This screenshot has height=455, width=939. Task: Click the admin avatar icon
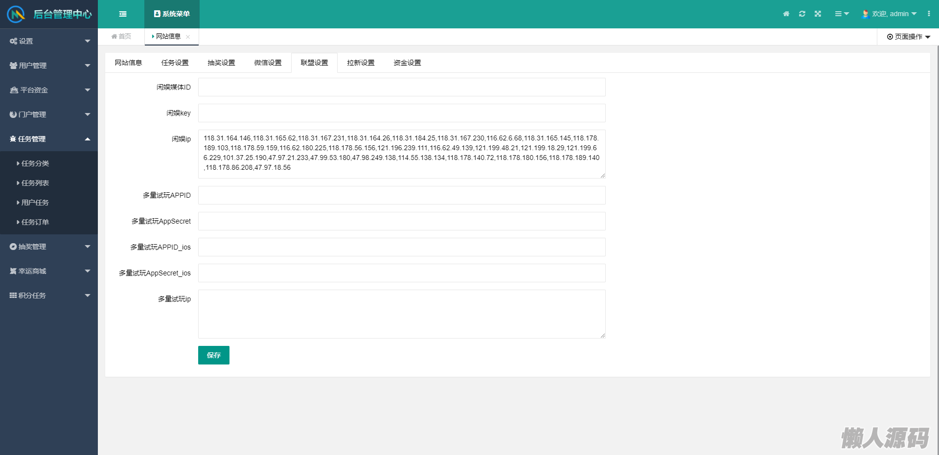[x=865, y=14]
